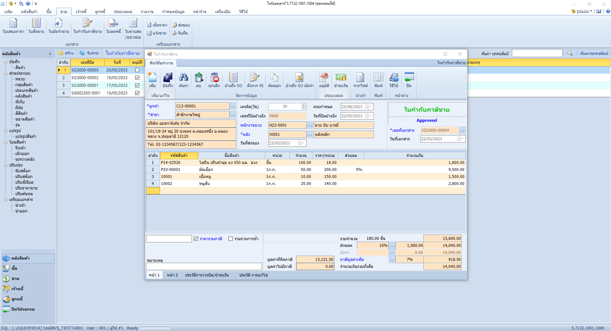Click the จากไฟล์ import icon

pos(360,80)
